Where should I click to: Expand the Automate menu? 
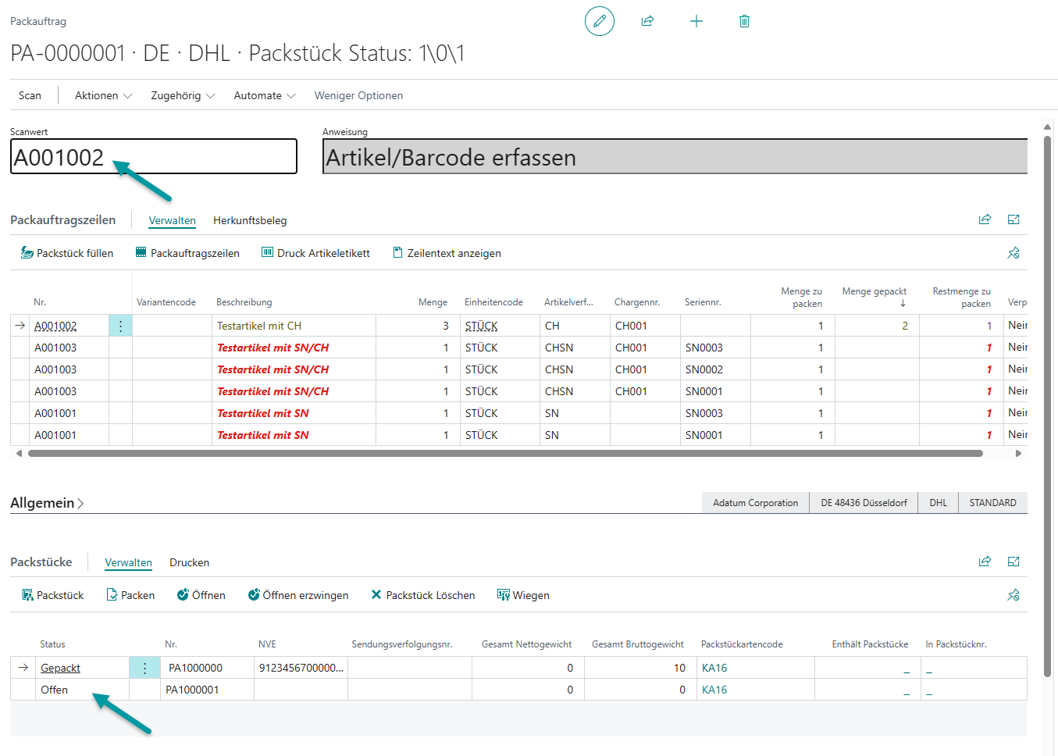tap(264, 95)
